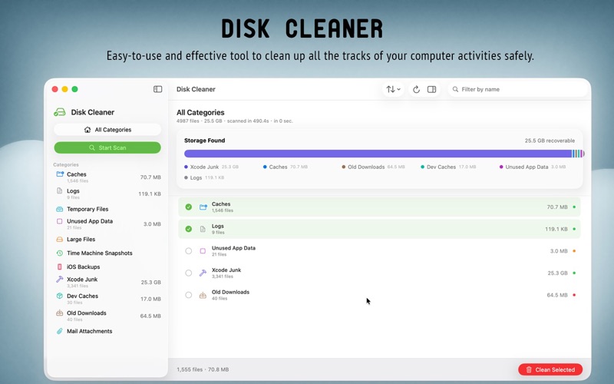Click the Logs document icon in sidebar
614x384 pixels.
(60, 190)
